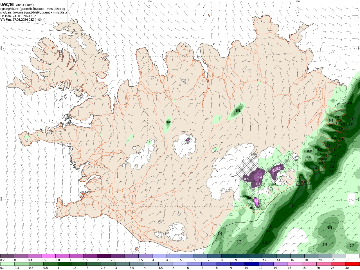The height and width of the screenshot is (270, 360).
Task: Click the darkest green swatch labeled 1 in bottom legend
Action: pyautogui.click(x=65, y=264)
